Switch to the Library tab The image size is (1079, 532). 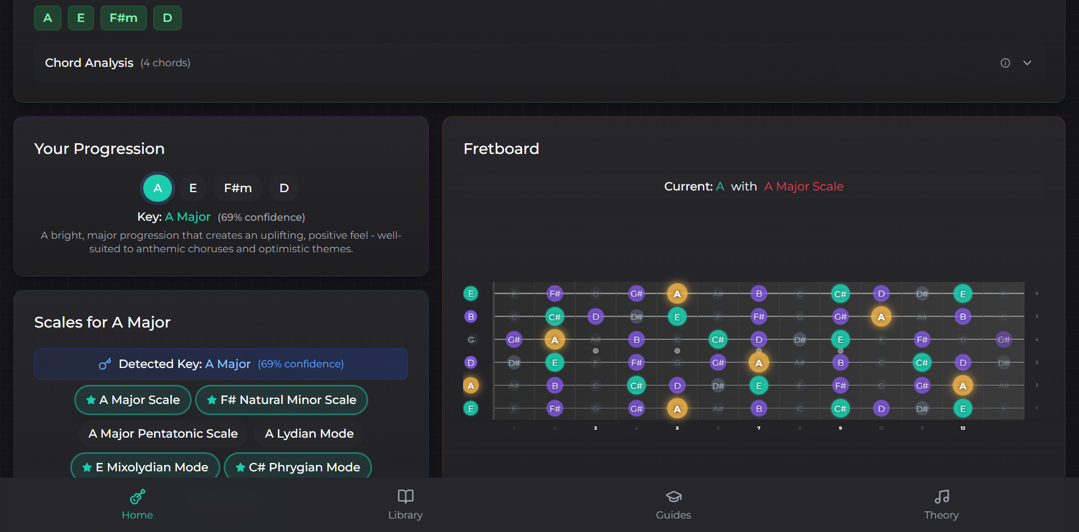click(405, 504)
